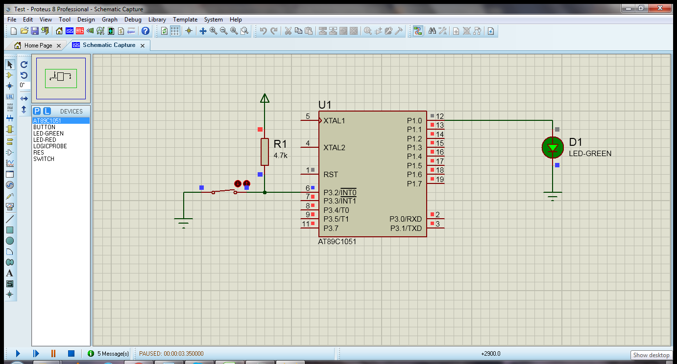
Task: Select the Selection Mode arrow tool
Action: tap(10, 65)
